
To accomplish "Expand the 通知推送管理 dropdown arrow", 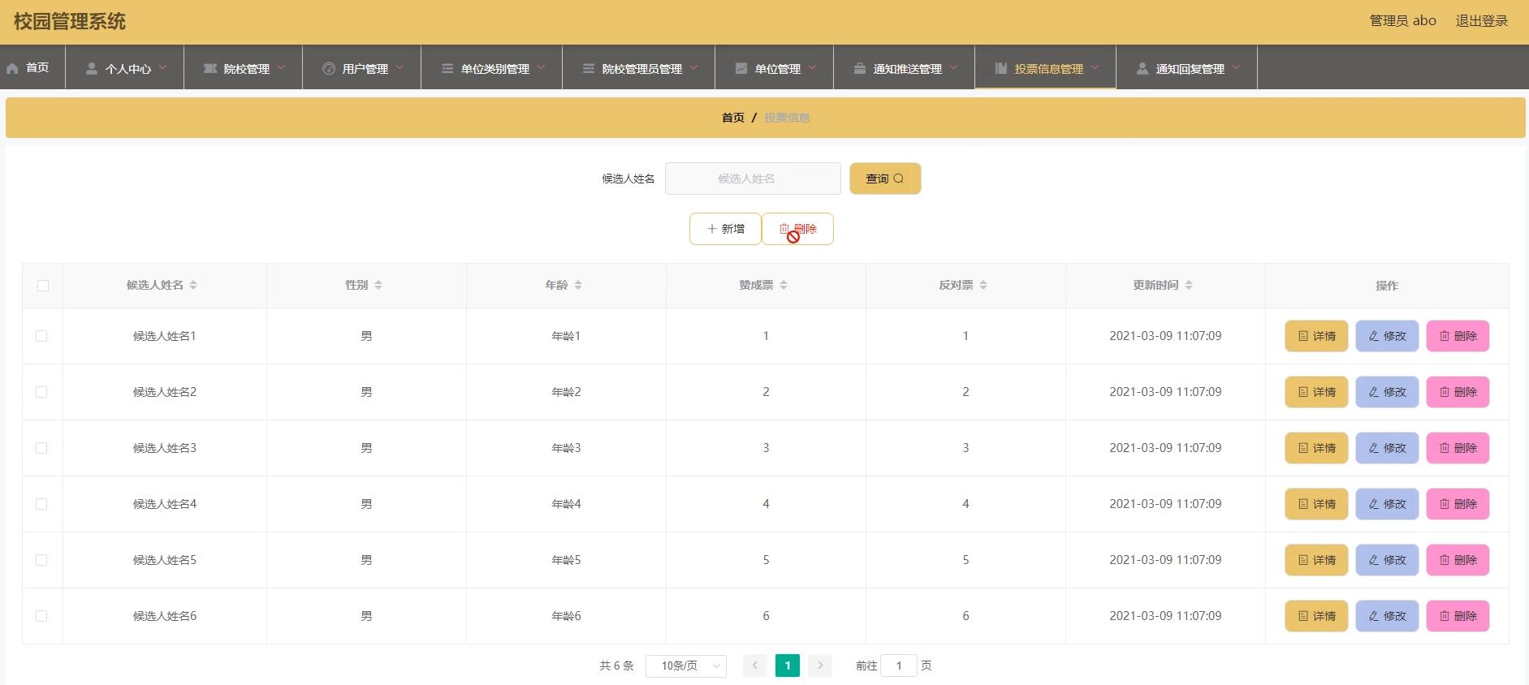I will (x=953, y=67).
